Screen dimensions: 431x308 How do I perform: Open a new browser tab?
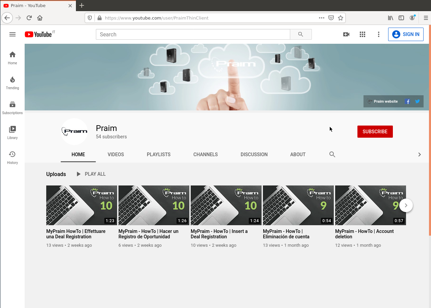[82, 5]
